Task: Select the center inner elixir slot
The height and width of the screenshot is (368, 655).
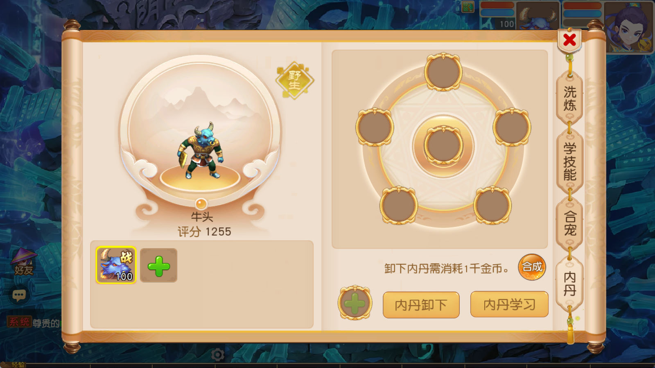Action: tap(443, 146)
